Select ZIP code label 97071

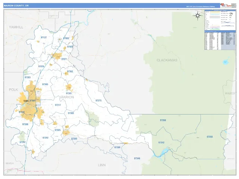(64, 59)
